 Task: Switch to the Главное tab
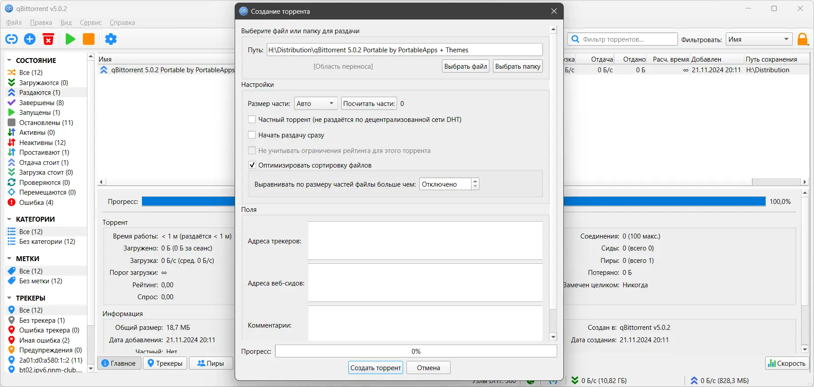119,363
